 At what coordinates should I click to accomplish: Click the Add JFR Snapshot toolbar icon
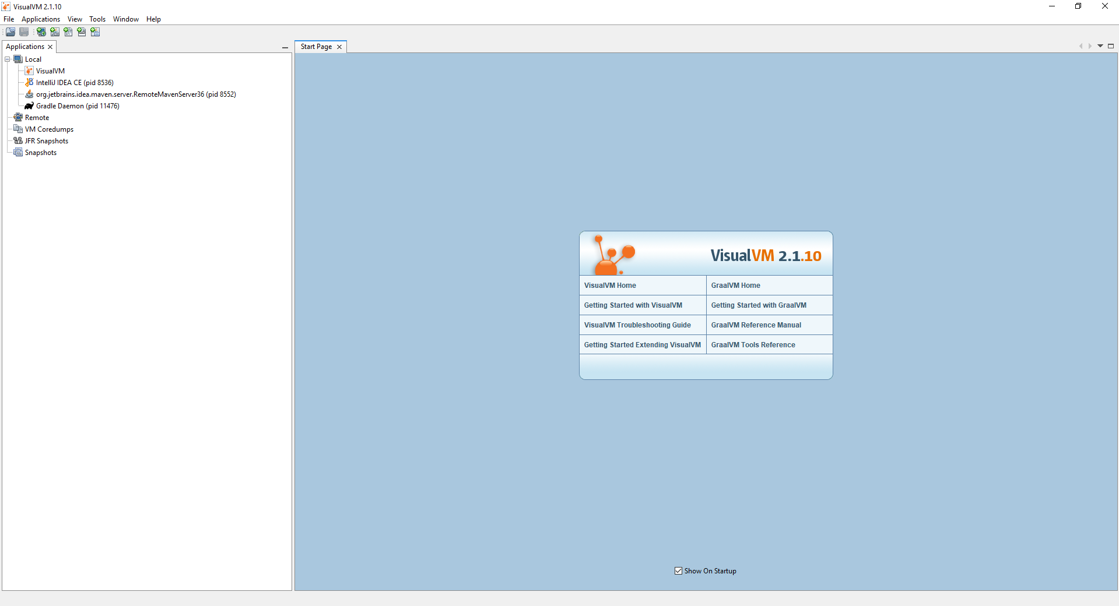coord(82,32)
